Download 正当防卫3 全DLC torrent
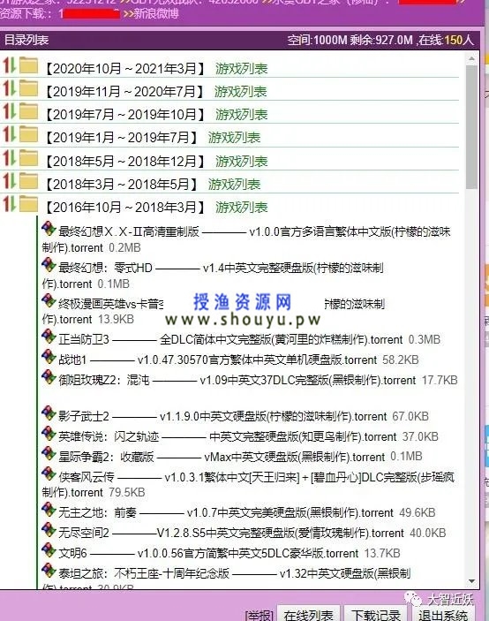 pyautogui.click(x=230, y=339)
